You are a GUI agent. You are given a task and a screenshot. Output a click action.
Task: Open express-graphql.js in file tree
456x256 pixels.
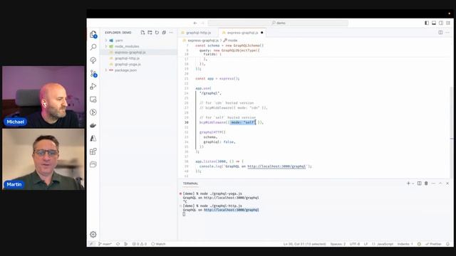tap(130, 52)
